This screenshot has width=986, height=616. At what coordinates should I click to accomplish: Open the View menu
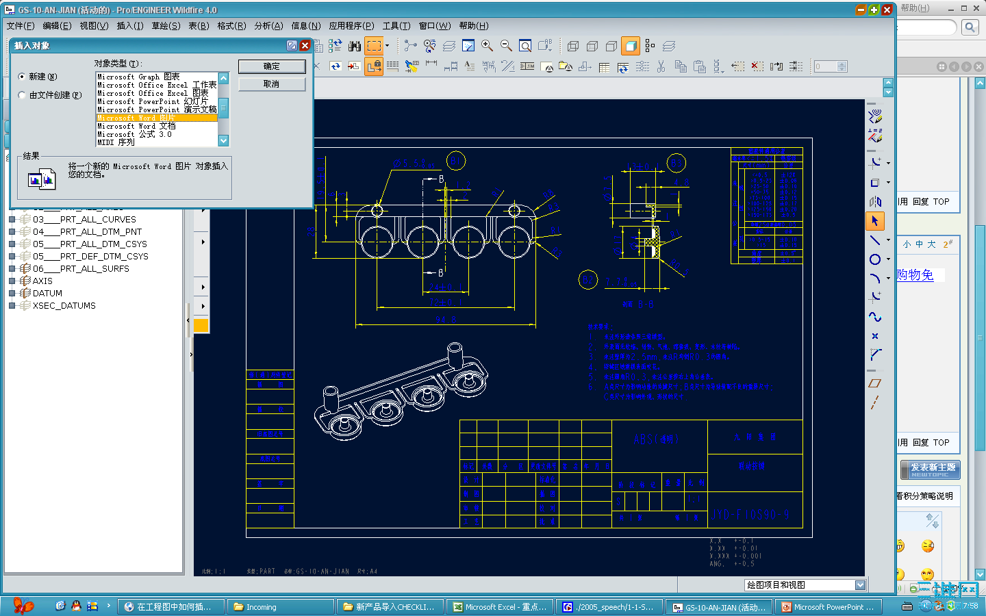click(x=94, y=26)
